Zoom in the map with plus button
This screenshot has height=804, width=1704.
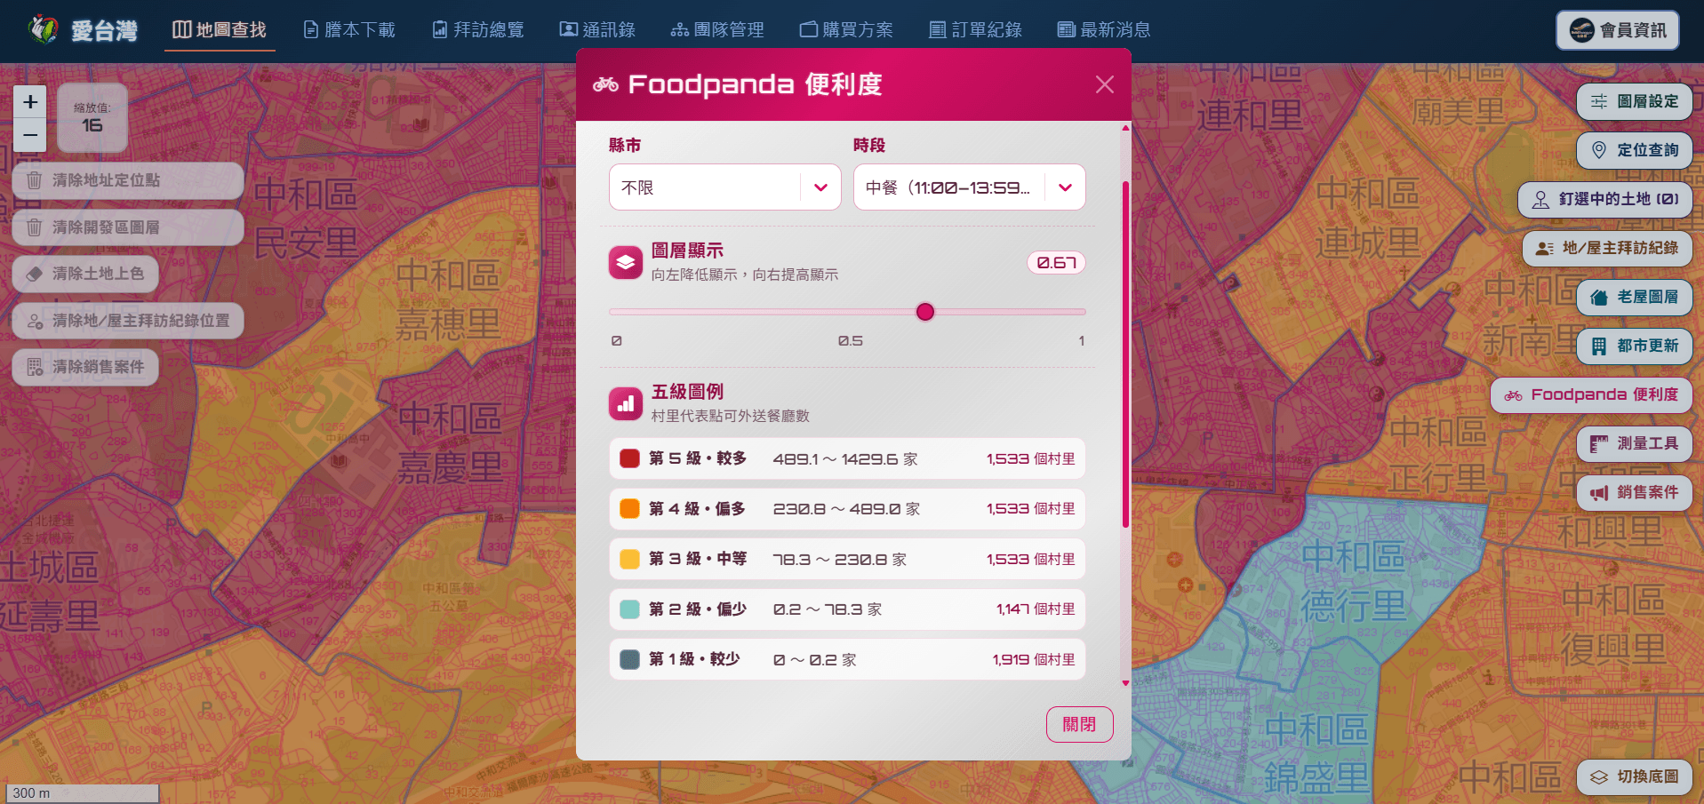point(30,102)
